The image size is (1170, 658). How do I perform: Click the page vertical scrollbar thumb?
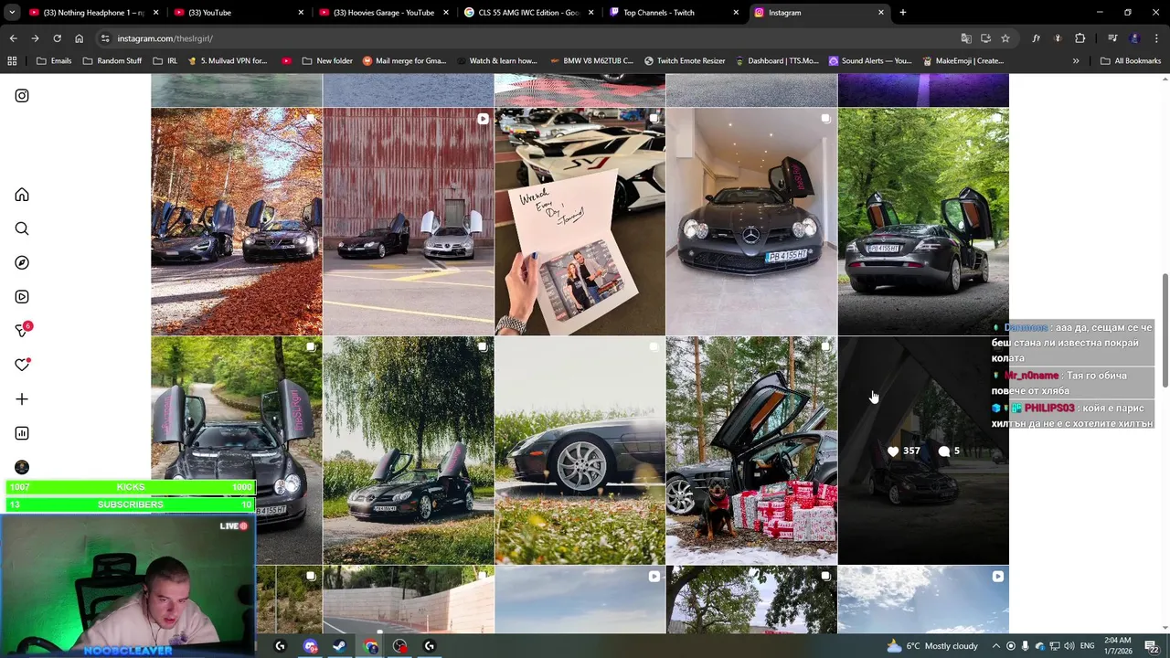pyautogui.click(x=1165, y=330)
